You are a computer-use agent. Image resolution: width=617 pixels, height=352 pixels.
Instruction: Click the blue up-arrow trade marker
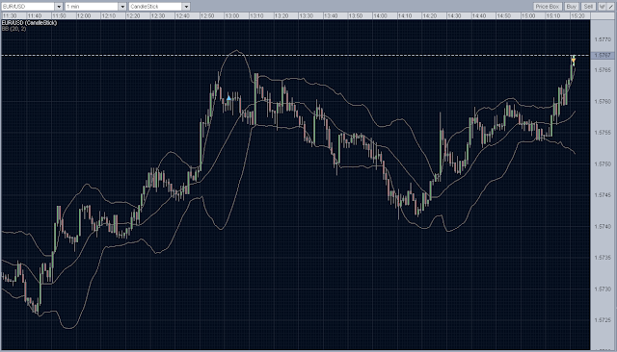[x=228, y=98]
